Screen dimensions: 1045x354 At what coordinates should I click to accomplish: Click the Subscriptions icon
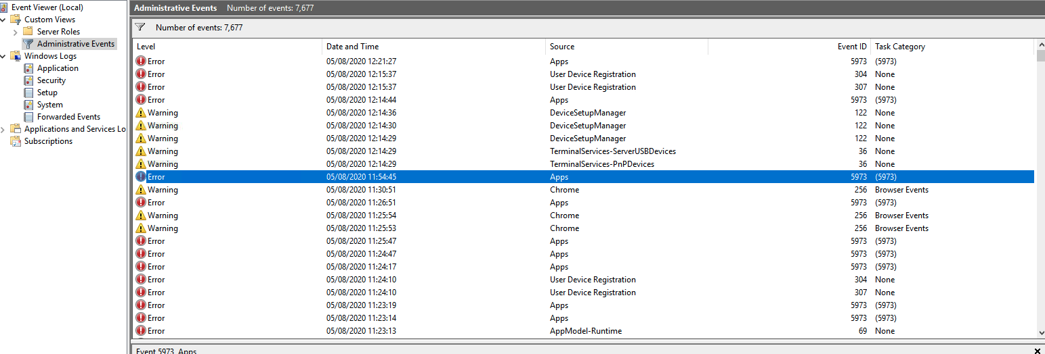[16, 141]
